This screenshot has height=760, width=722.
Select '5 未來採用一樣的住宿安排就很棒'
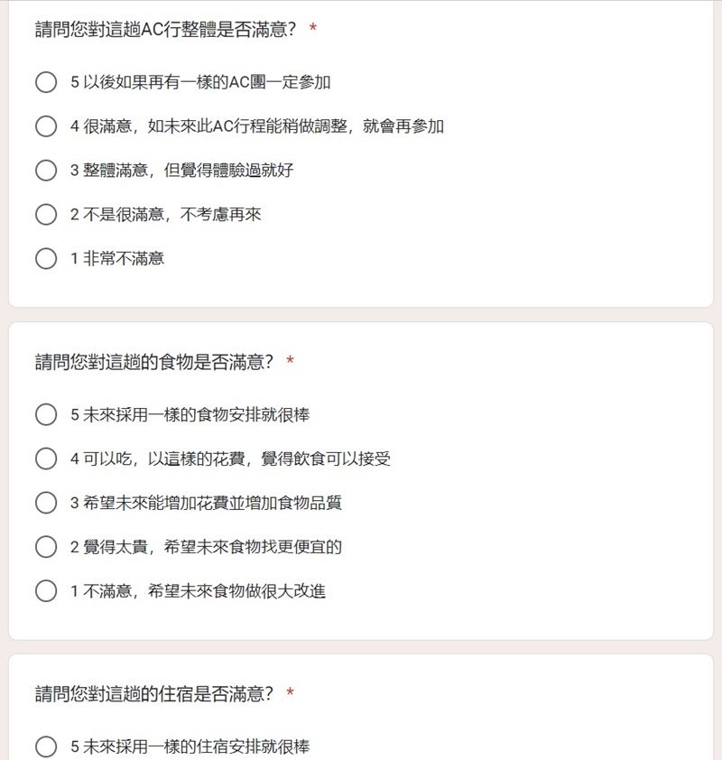[46, 746]
